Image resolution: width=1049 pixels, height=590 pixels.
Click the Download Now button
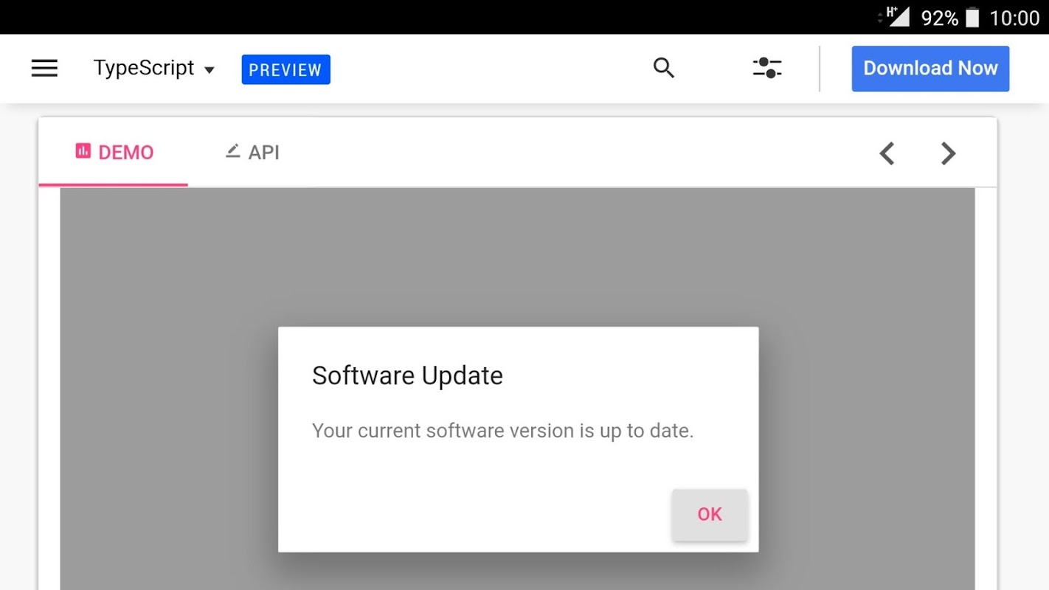click(930, 69)
